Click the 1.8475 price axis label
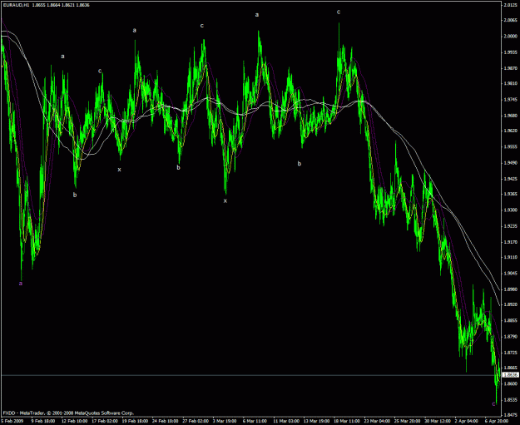The width and height of the screenshot is (520, 425). point(510,415)
